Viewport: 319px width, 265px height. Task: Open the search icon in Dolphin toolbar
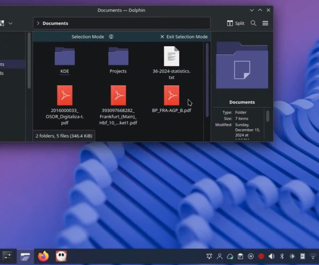click(x=253, y=23)
